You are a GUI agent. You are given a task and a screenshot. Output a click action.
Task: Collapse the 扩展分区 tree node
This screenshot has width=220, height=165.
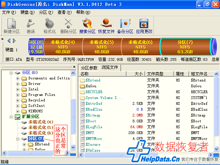pos(11,117)
